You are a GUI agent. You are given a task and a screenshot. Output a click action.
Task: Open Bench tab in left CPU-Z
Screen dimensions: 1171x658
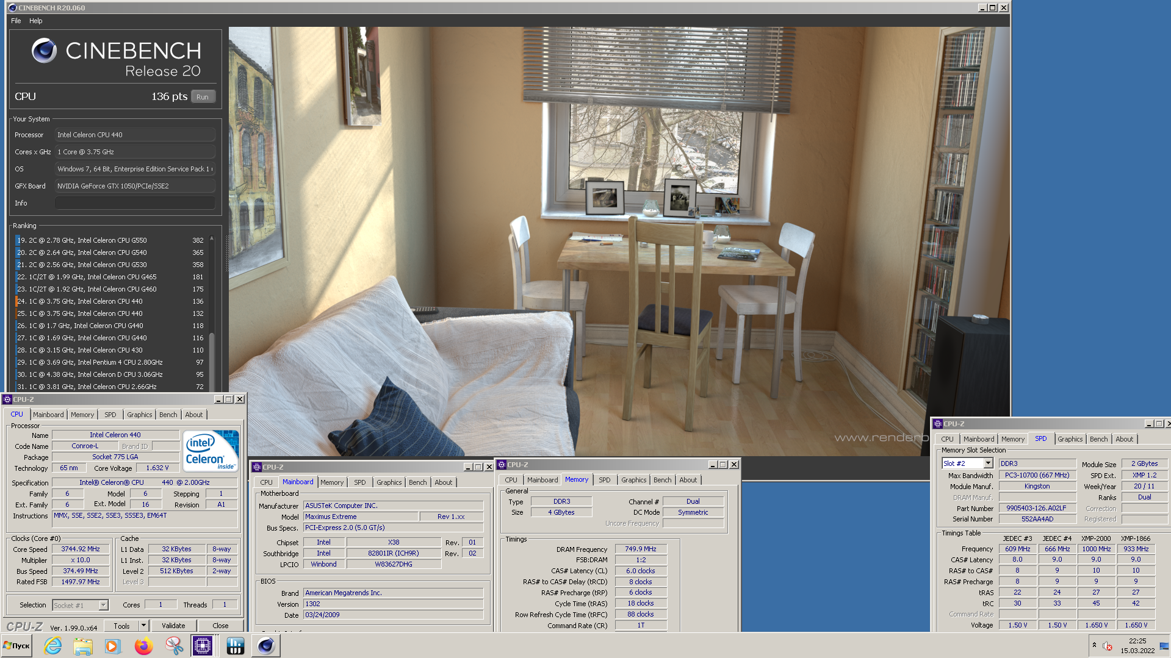pyautogui.click(x=168, y=415)
